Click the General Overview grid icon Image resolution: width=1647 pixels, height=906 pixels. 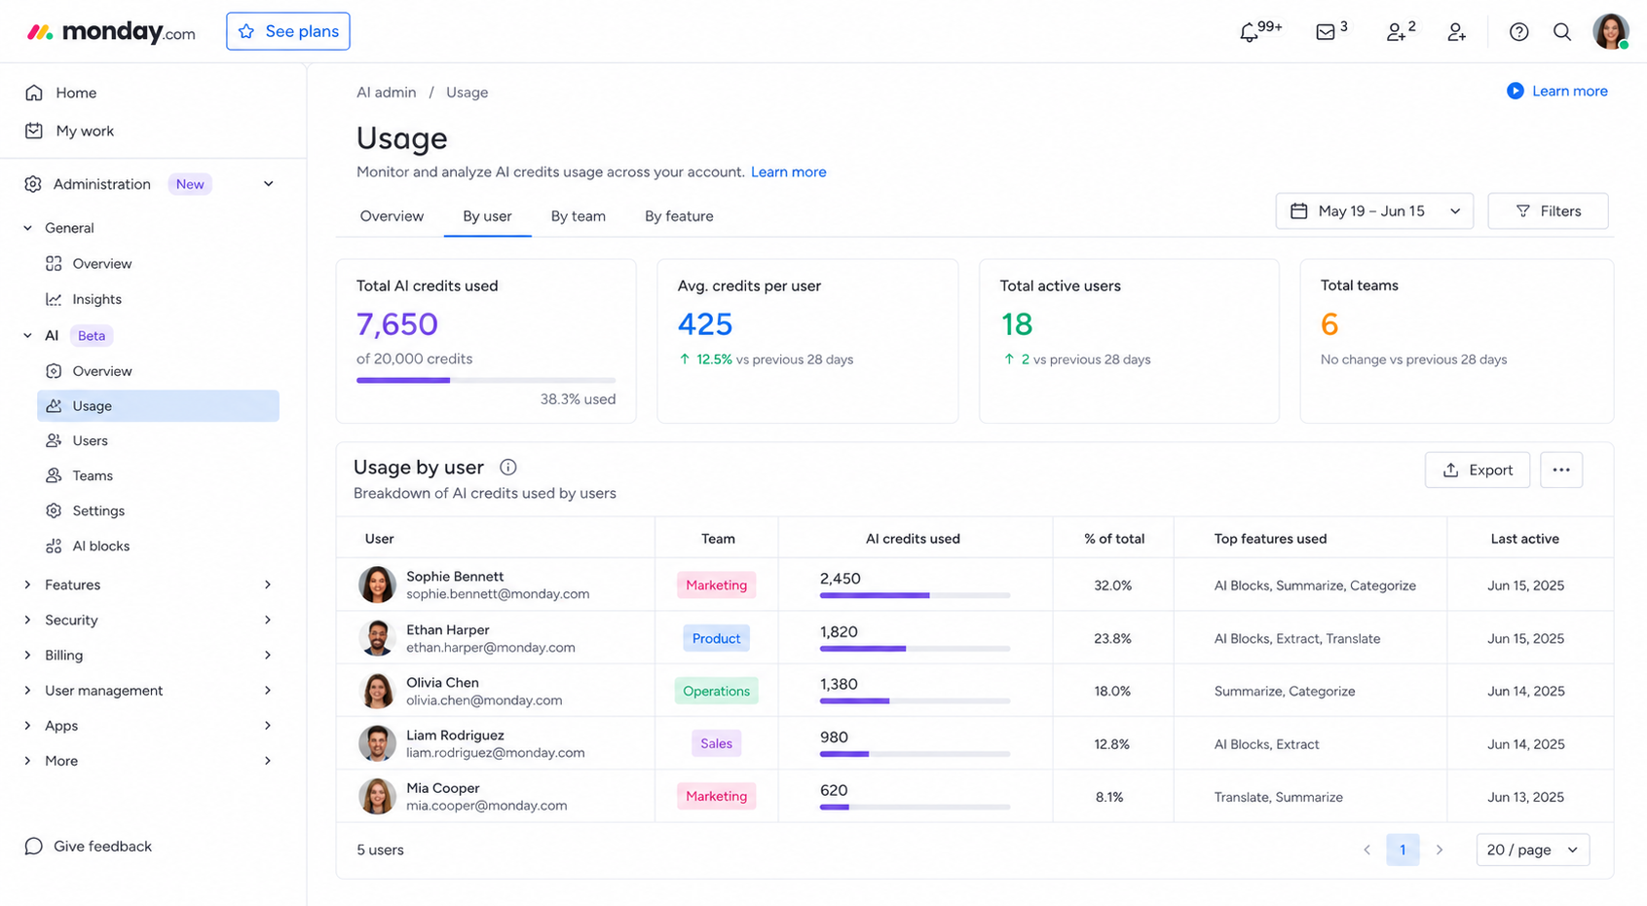tap(54, 264)
